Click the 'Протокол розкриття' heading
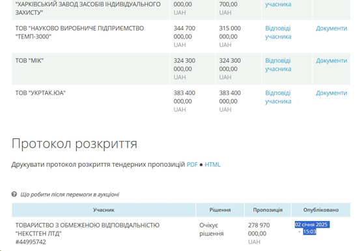This screenshot has width=360, height=251. click(74, 143)
